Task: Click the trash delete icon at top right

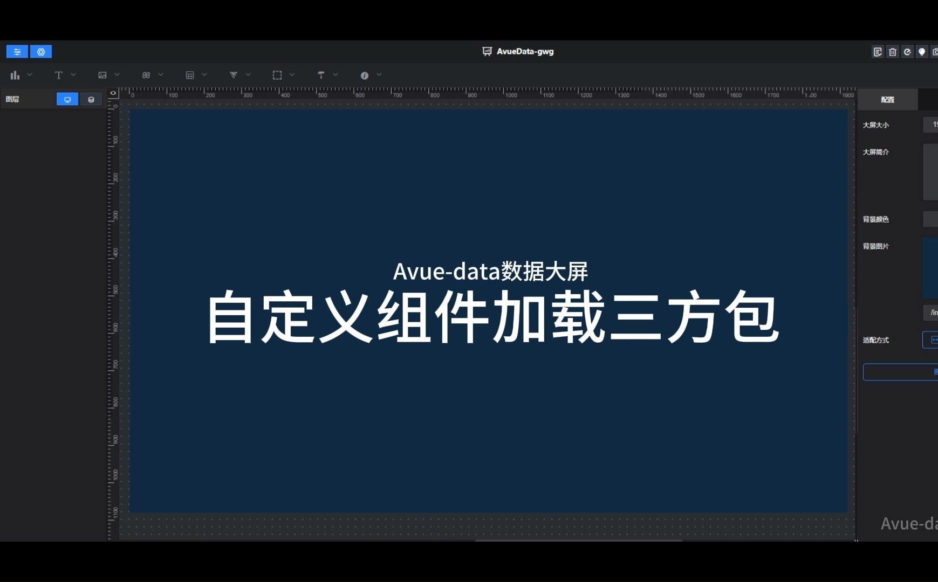Action: 893,52
